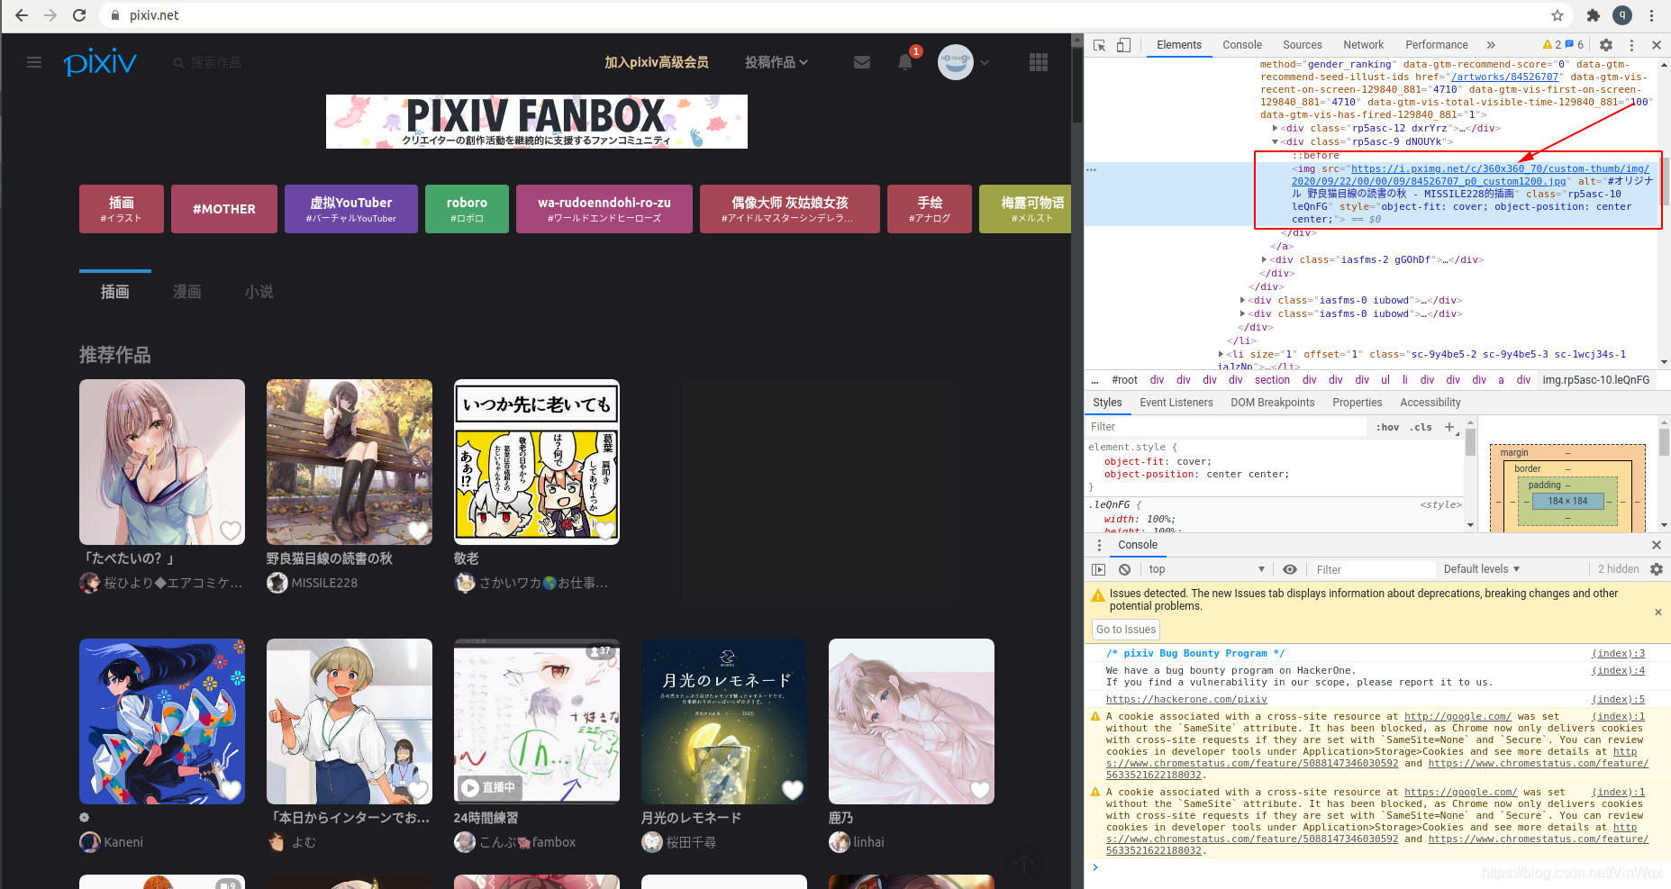The image size is (1671, 889).
Task: Close the console drawer
Action: pos(1657,545)
